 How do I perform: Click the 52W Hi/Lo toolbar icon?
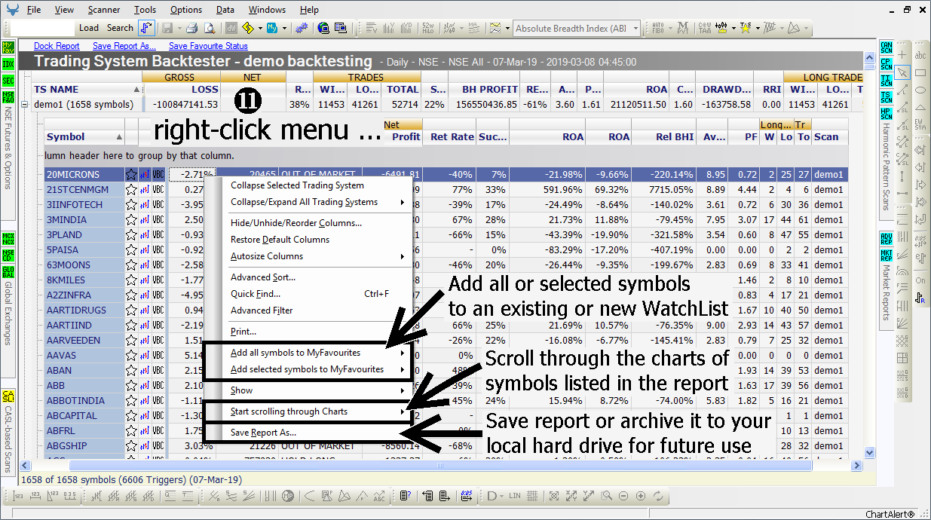[429, 28]
